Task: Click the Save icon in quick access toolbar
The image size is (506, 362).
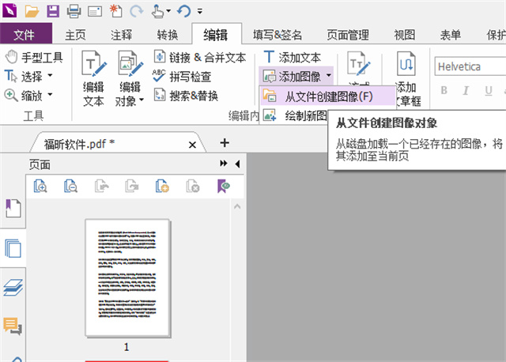Action: click(x=53, y=10)
